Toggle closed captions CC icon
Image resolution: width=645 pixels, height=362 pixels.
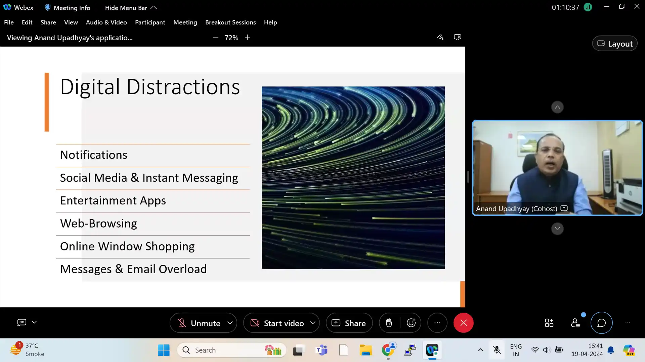tap(22, 322)
